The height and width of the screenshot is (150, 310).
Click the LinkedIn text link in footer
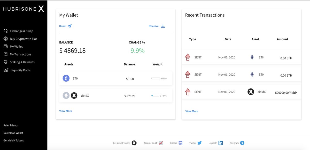213,143
